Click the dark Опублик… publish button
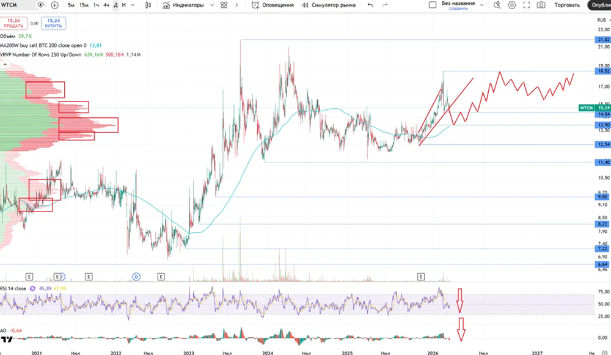 (599, 5)
